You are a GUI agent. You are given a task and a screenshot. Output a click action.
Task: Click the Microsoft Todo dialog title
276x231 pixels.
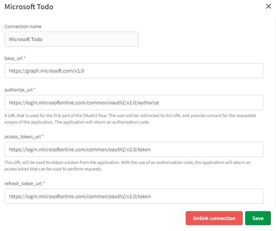coord(29,7)
